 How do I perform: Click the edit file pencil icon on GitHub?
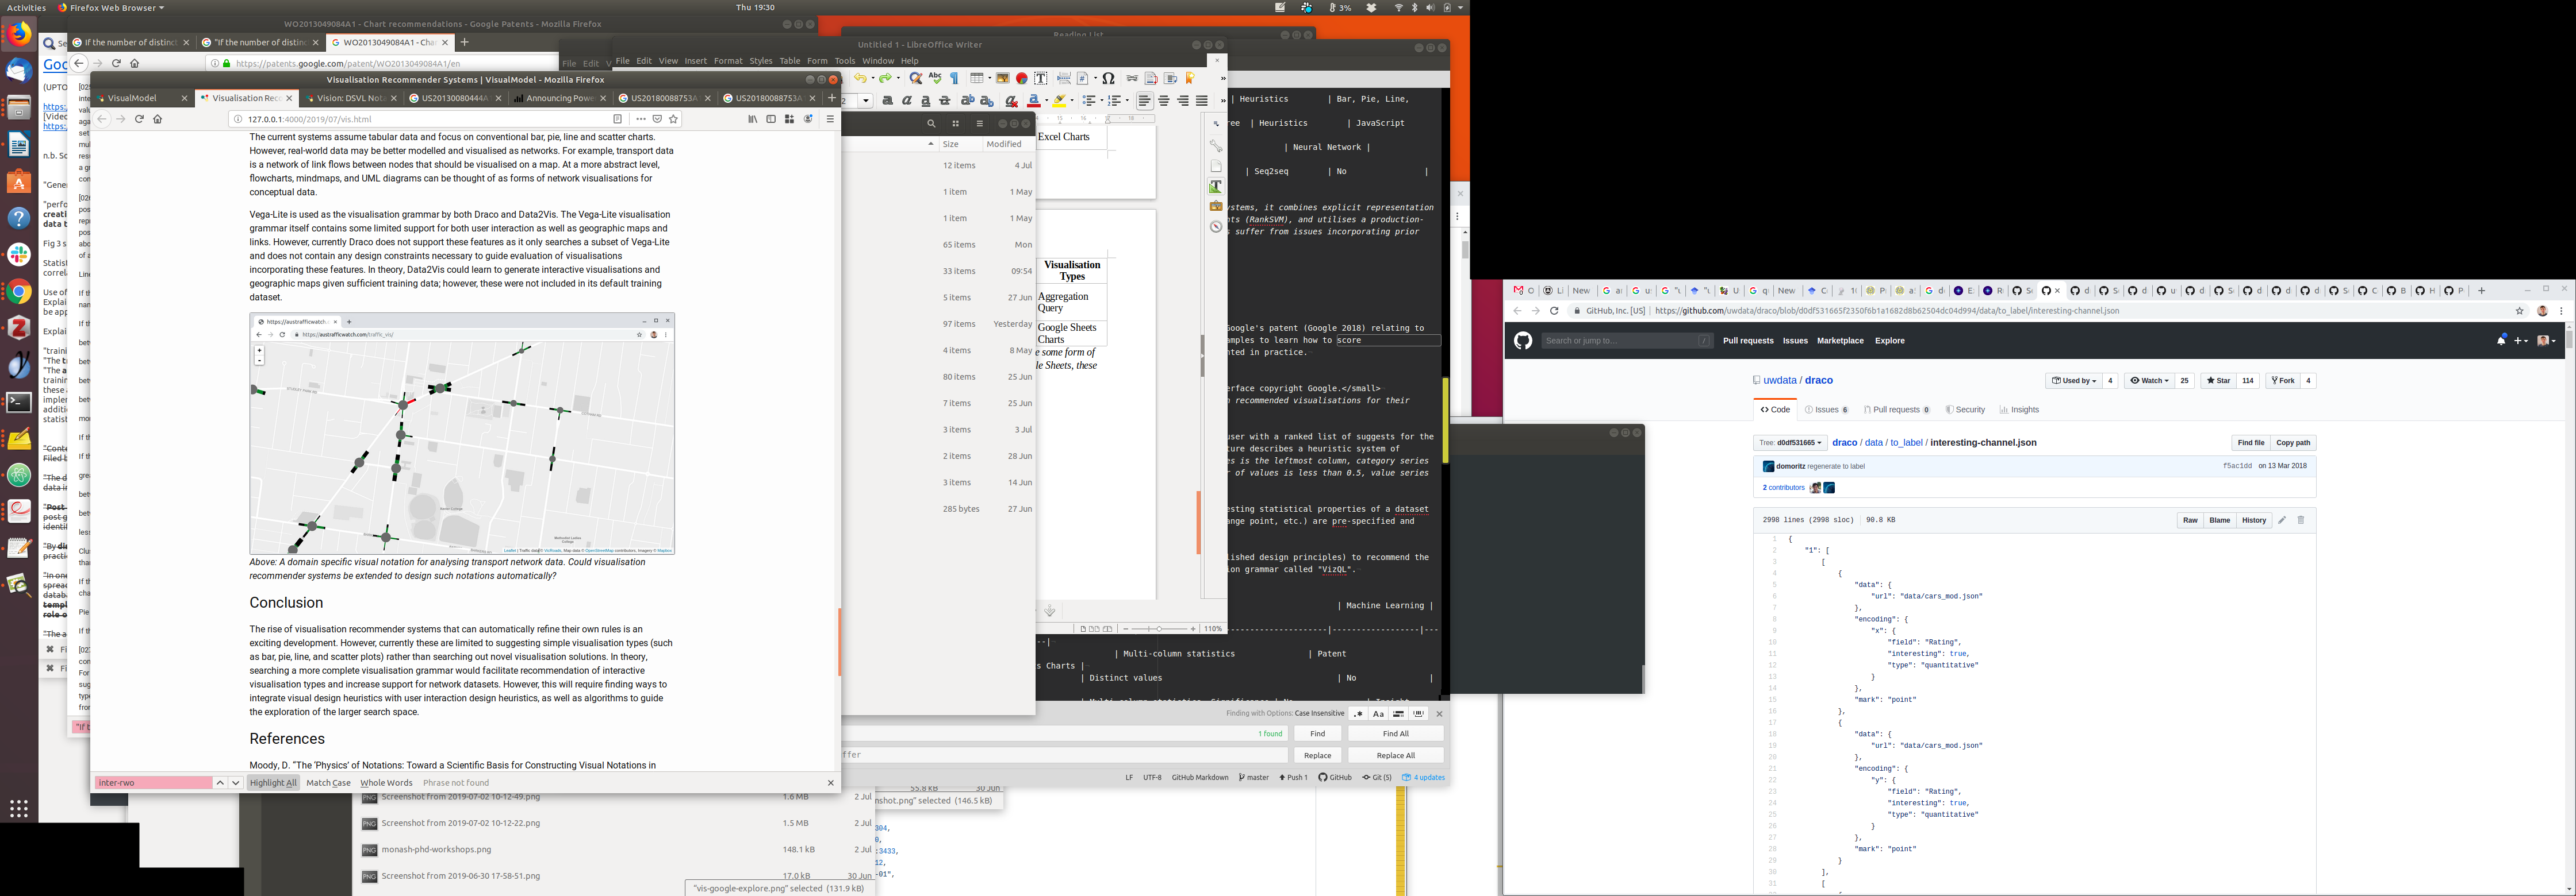pyautogui.click(x=2282, y=520)
